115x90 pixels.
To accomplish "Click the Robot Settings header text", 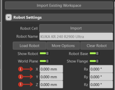I will pos(27,17).
